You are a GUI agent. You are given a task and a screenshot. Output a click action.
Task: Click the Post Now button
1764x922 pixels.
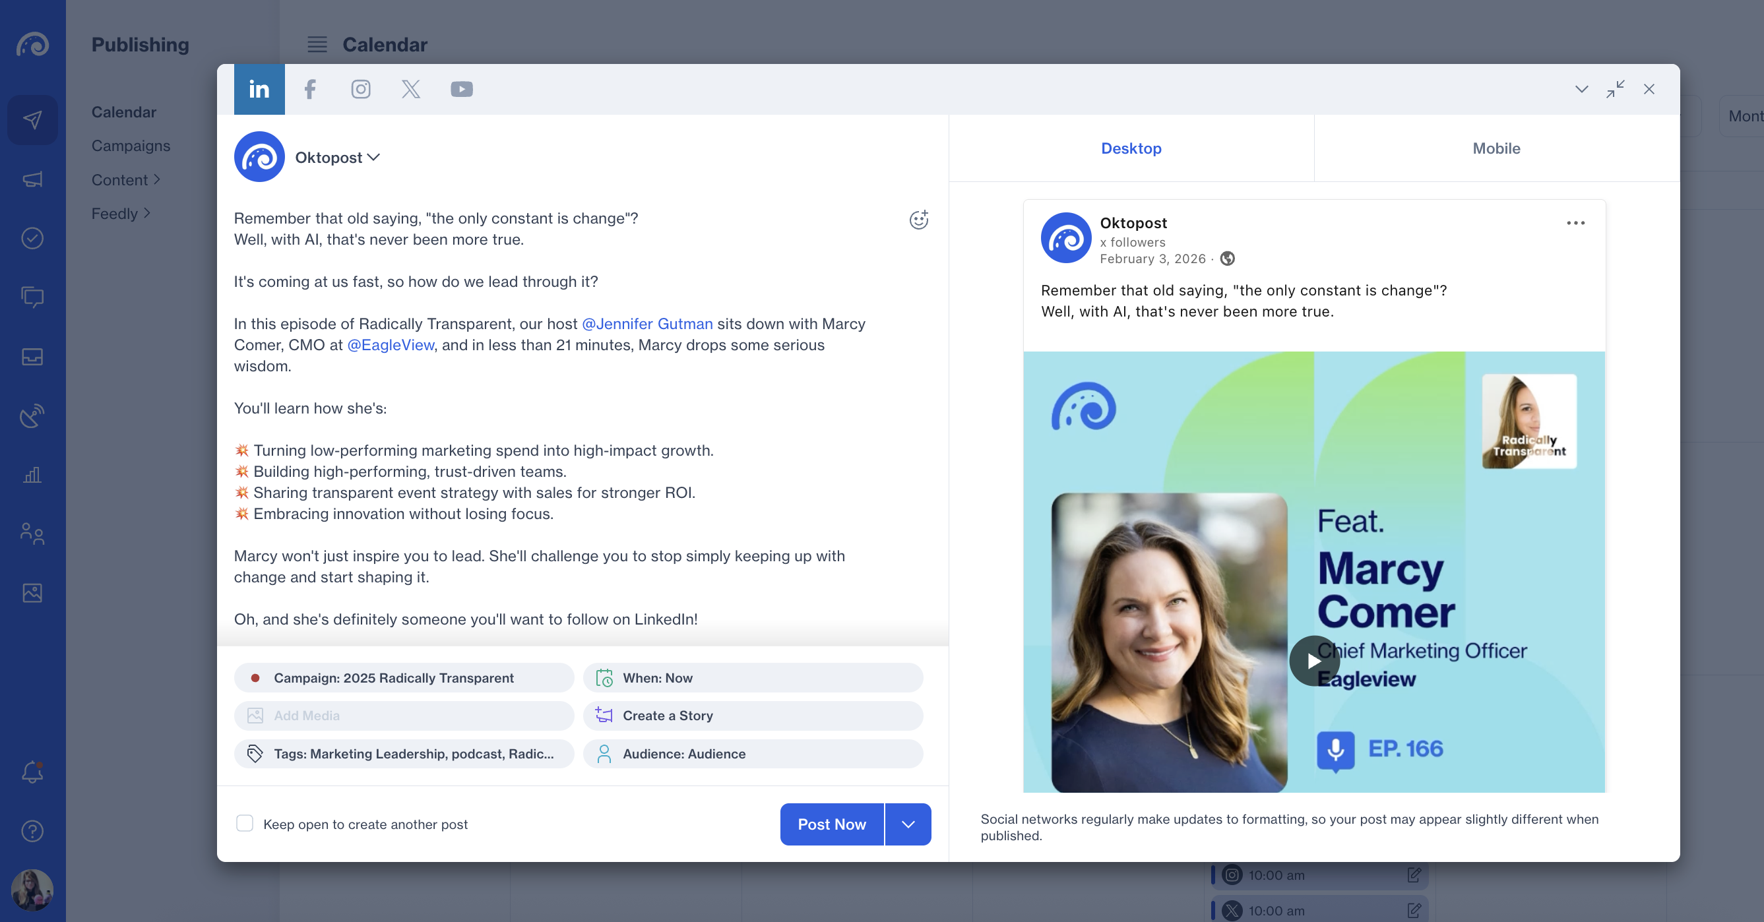pos(831,824)
